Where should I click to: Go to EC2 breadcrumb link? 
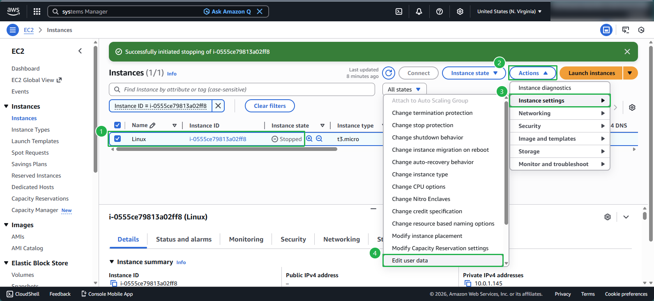[29, 30]
